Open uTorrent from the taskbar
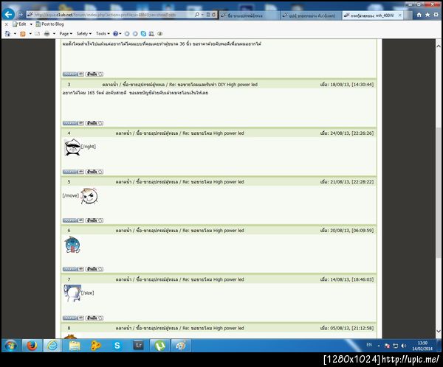The image size is (443, 367). coord(160,346)
